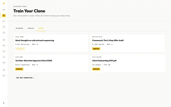Click the yellow triangle logo

[4, 3]
